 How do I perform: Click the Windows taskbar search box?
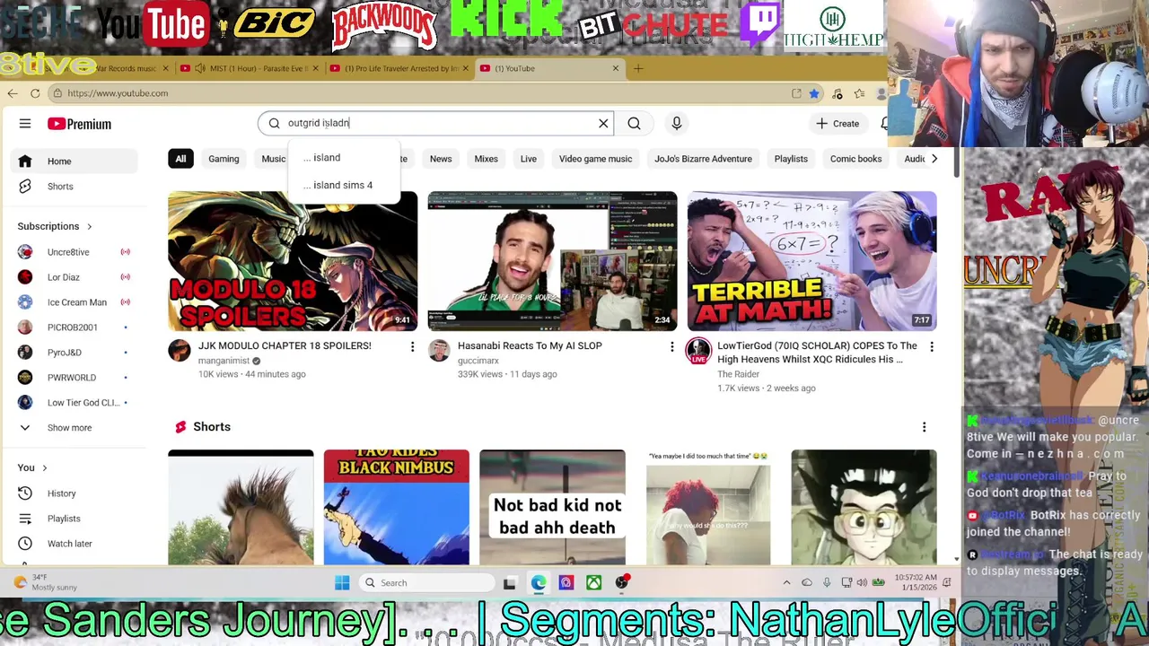coord(425,583)
